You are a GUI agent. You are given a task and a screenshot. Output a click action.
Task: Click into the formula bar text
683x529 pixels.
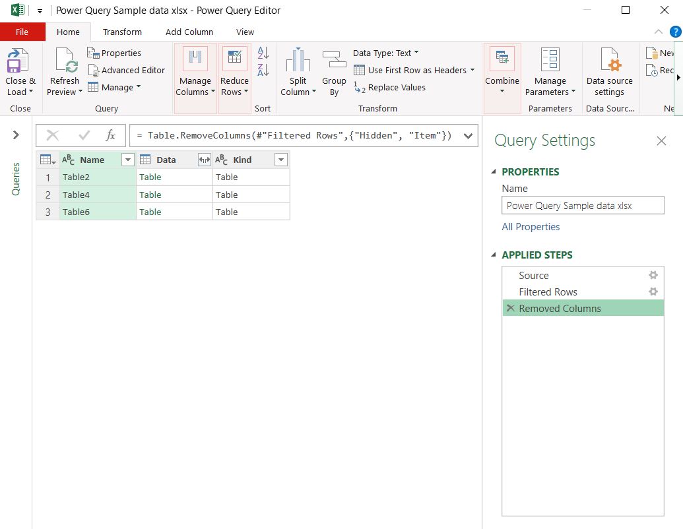[x=295, y=135]
